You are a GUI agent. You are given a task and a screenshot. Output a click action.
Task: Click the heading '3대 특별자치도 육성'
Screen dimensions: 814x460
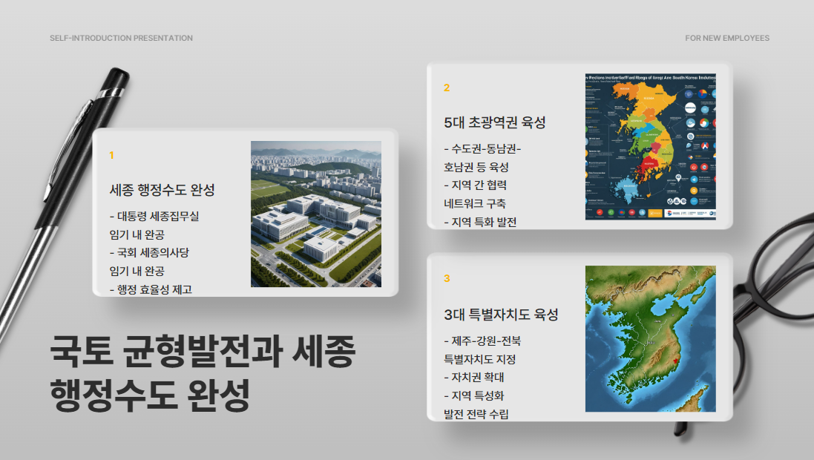pos(501,314)
